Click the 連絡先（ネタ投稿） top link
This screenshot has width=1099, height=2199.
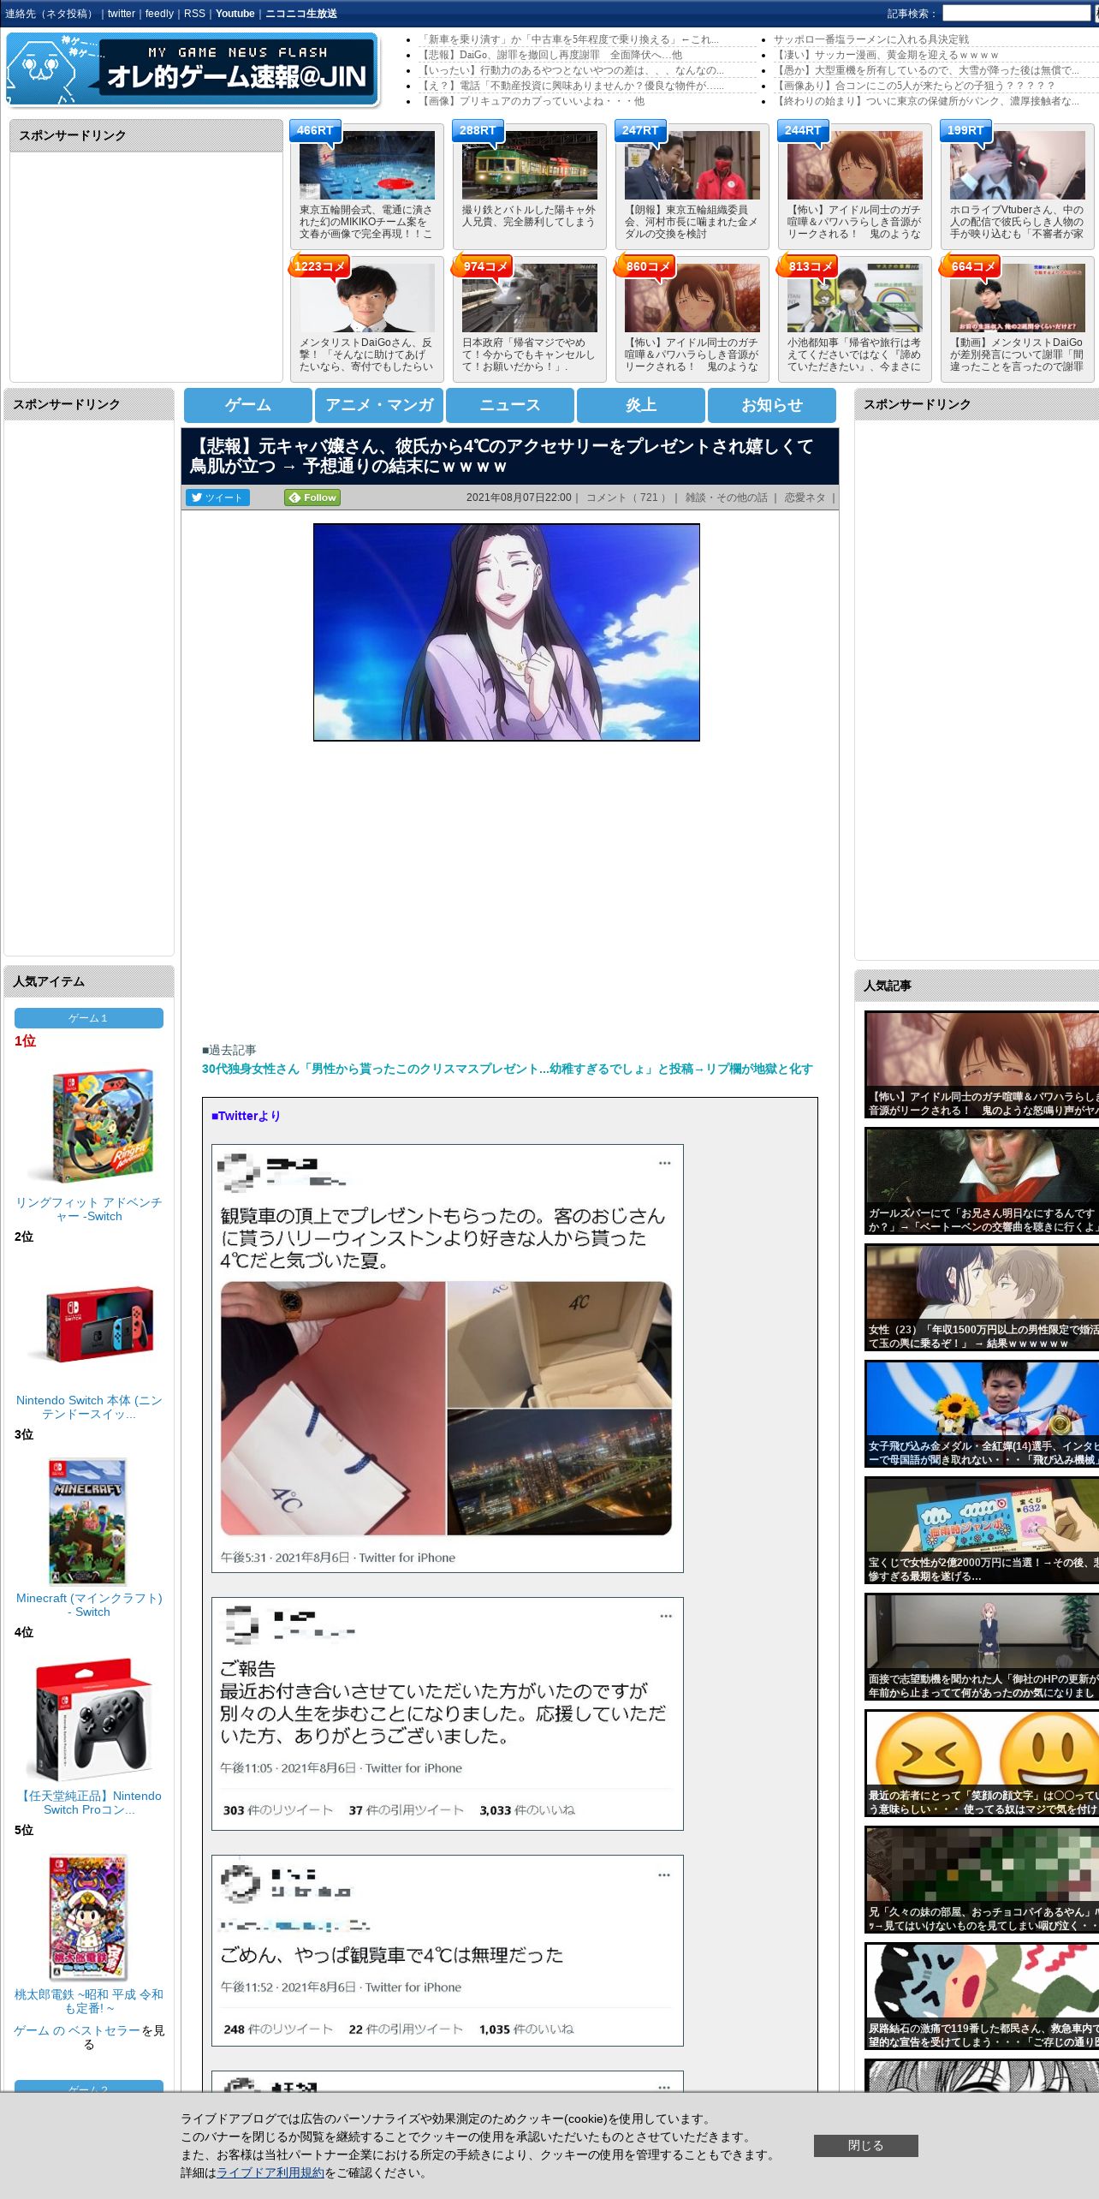click(50, 14)
